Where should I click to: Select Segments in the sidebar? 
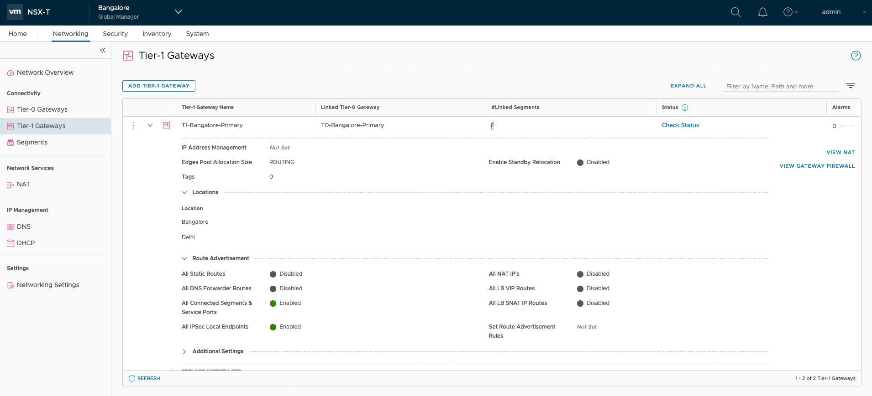tap(32, 142)
